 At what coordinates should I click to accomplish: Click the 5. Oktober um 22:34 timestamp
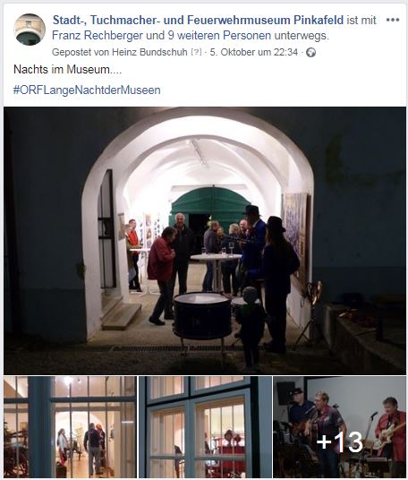tap(253, 52)
